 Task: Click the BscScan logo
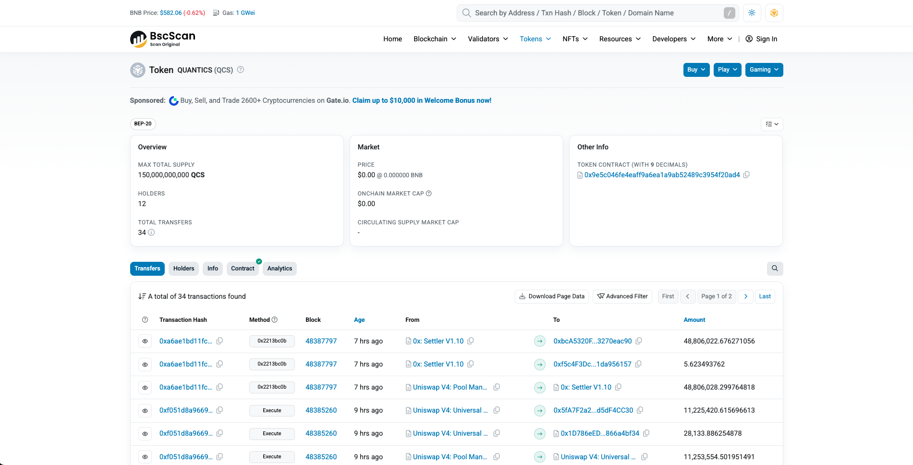tap(163, 39)
